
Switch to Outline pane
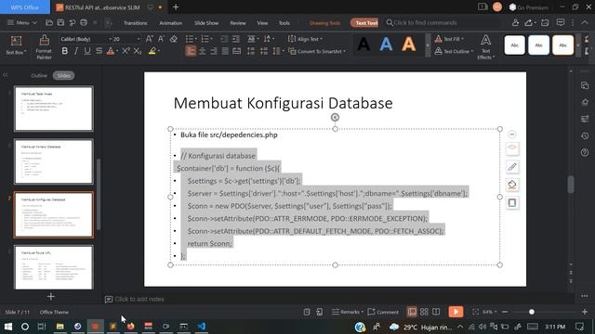tap(39, 76)
